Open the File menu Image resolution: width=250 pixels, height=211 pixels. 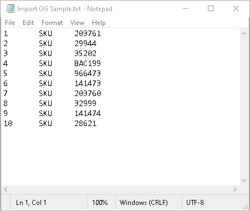click(10, 23)
